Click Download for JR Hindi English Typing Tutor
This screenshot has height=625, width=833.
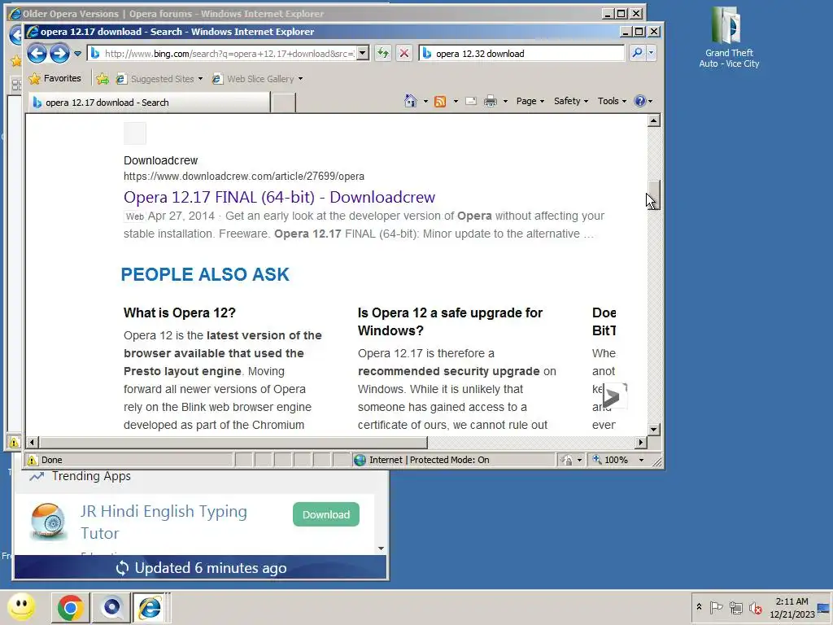tap(326, 514)
